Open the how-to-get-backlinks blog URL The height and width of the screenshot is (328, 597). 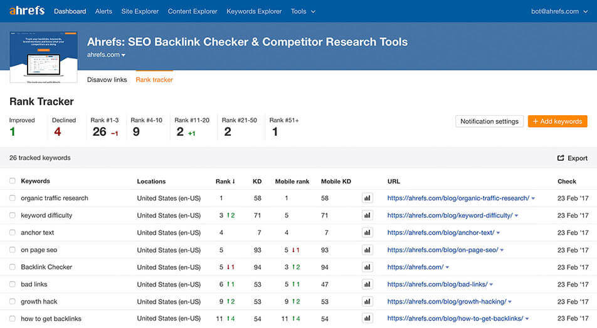pos(455,319)
